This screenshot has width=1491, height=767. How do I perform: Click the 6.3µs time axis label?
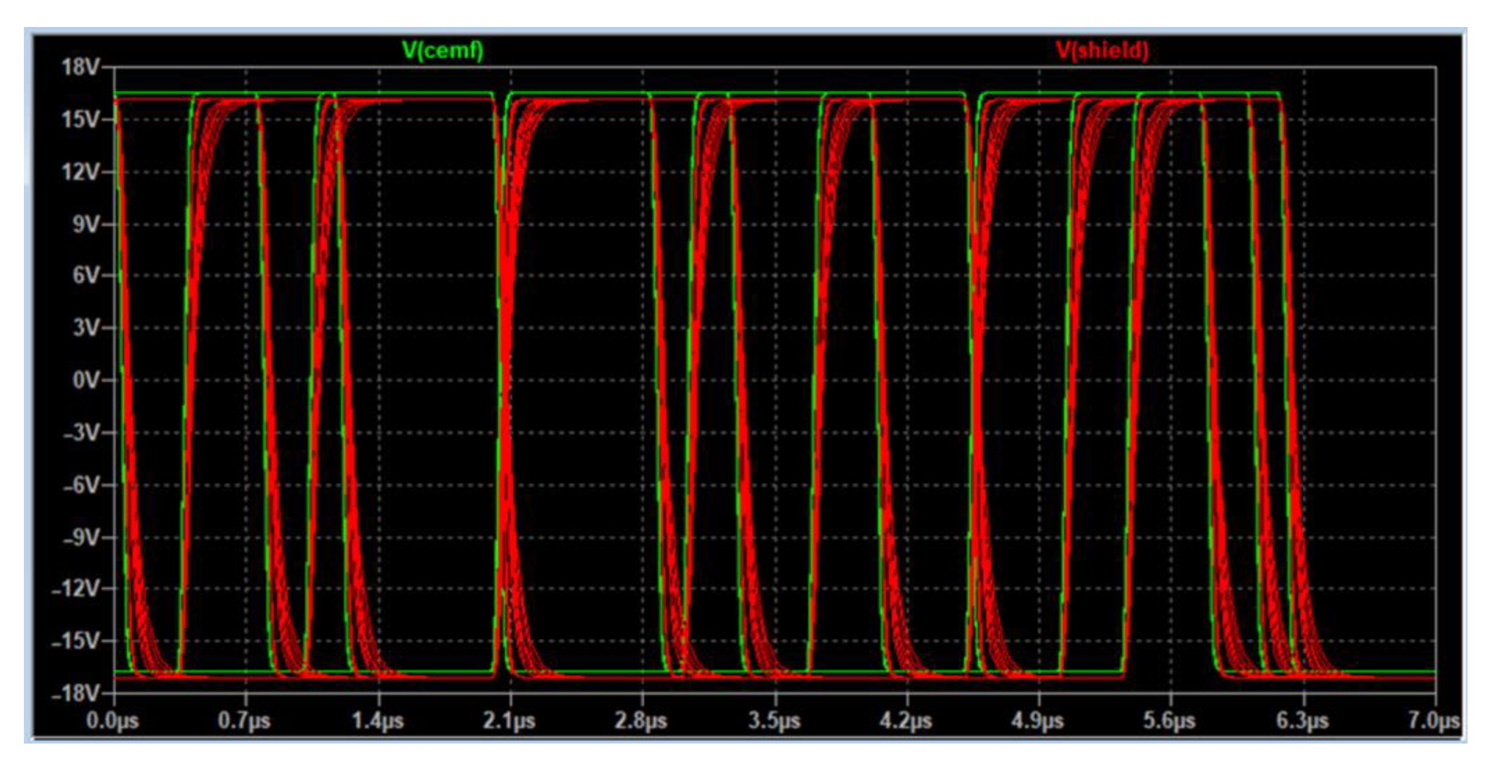click(x=1303, y=722)
